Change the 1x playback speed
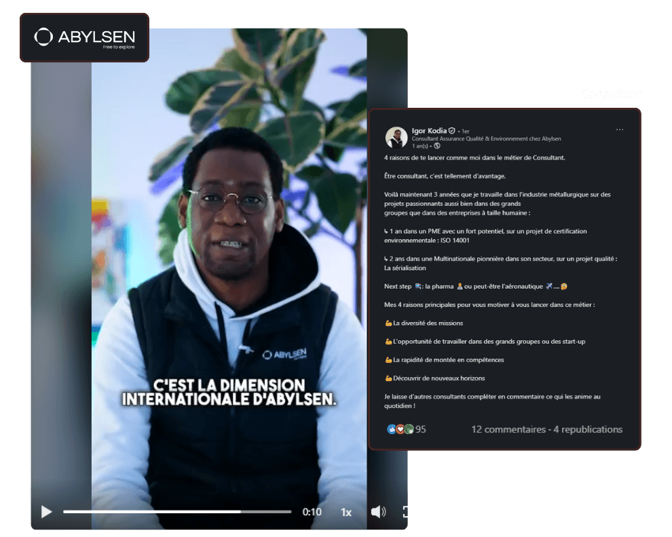 pyautogui.click(x=346, y=512)
